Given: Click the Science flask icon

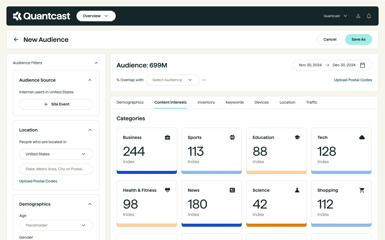Looking at the screenshot, I should (297, 190).
